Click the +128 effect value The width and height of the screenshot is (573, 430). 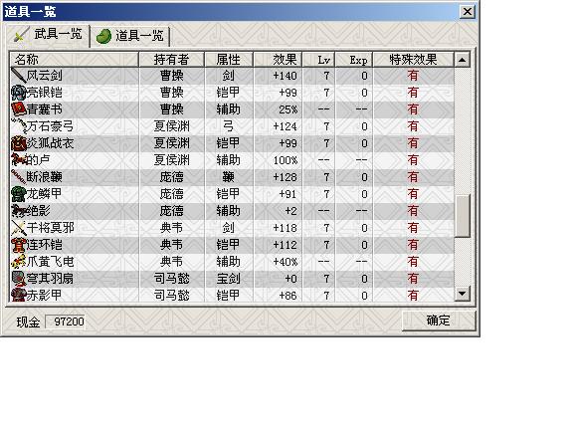[x=286, y=177]
